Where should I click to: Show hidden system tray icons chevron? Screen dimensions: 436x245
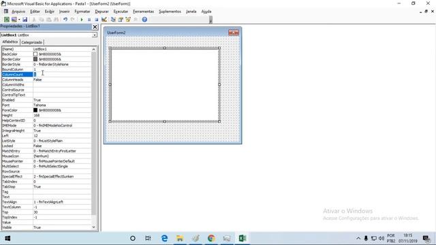(x=358, y=238)
